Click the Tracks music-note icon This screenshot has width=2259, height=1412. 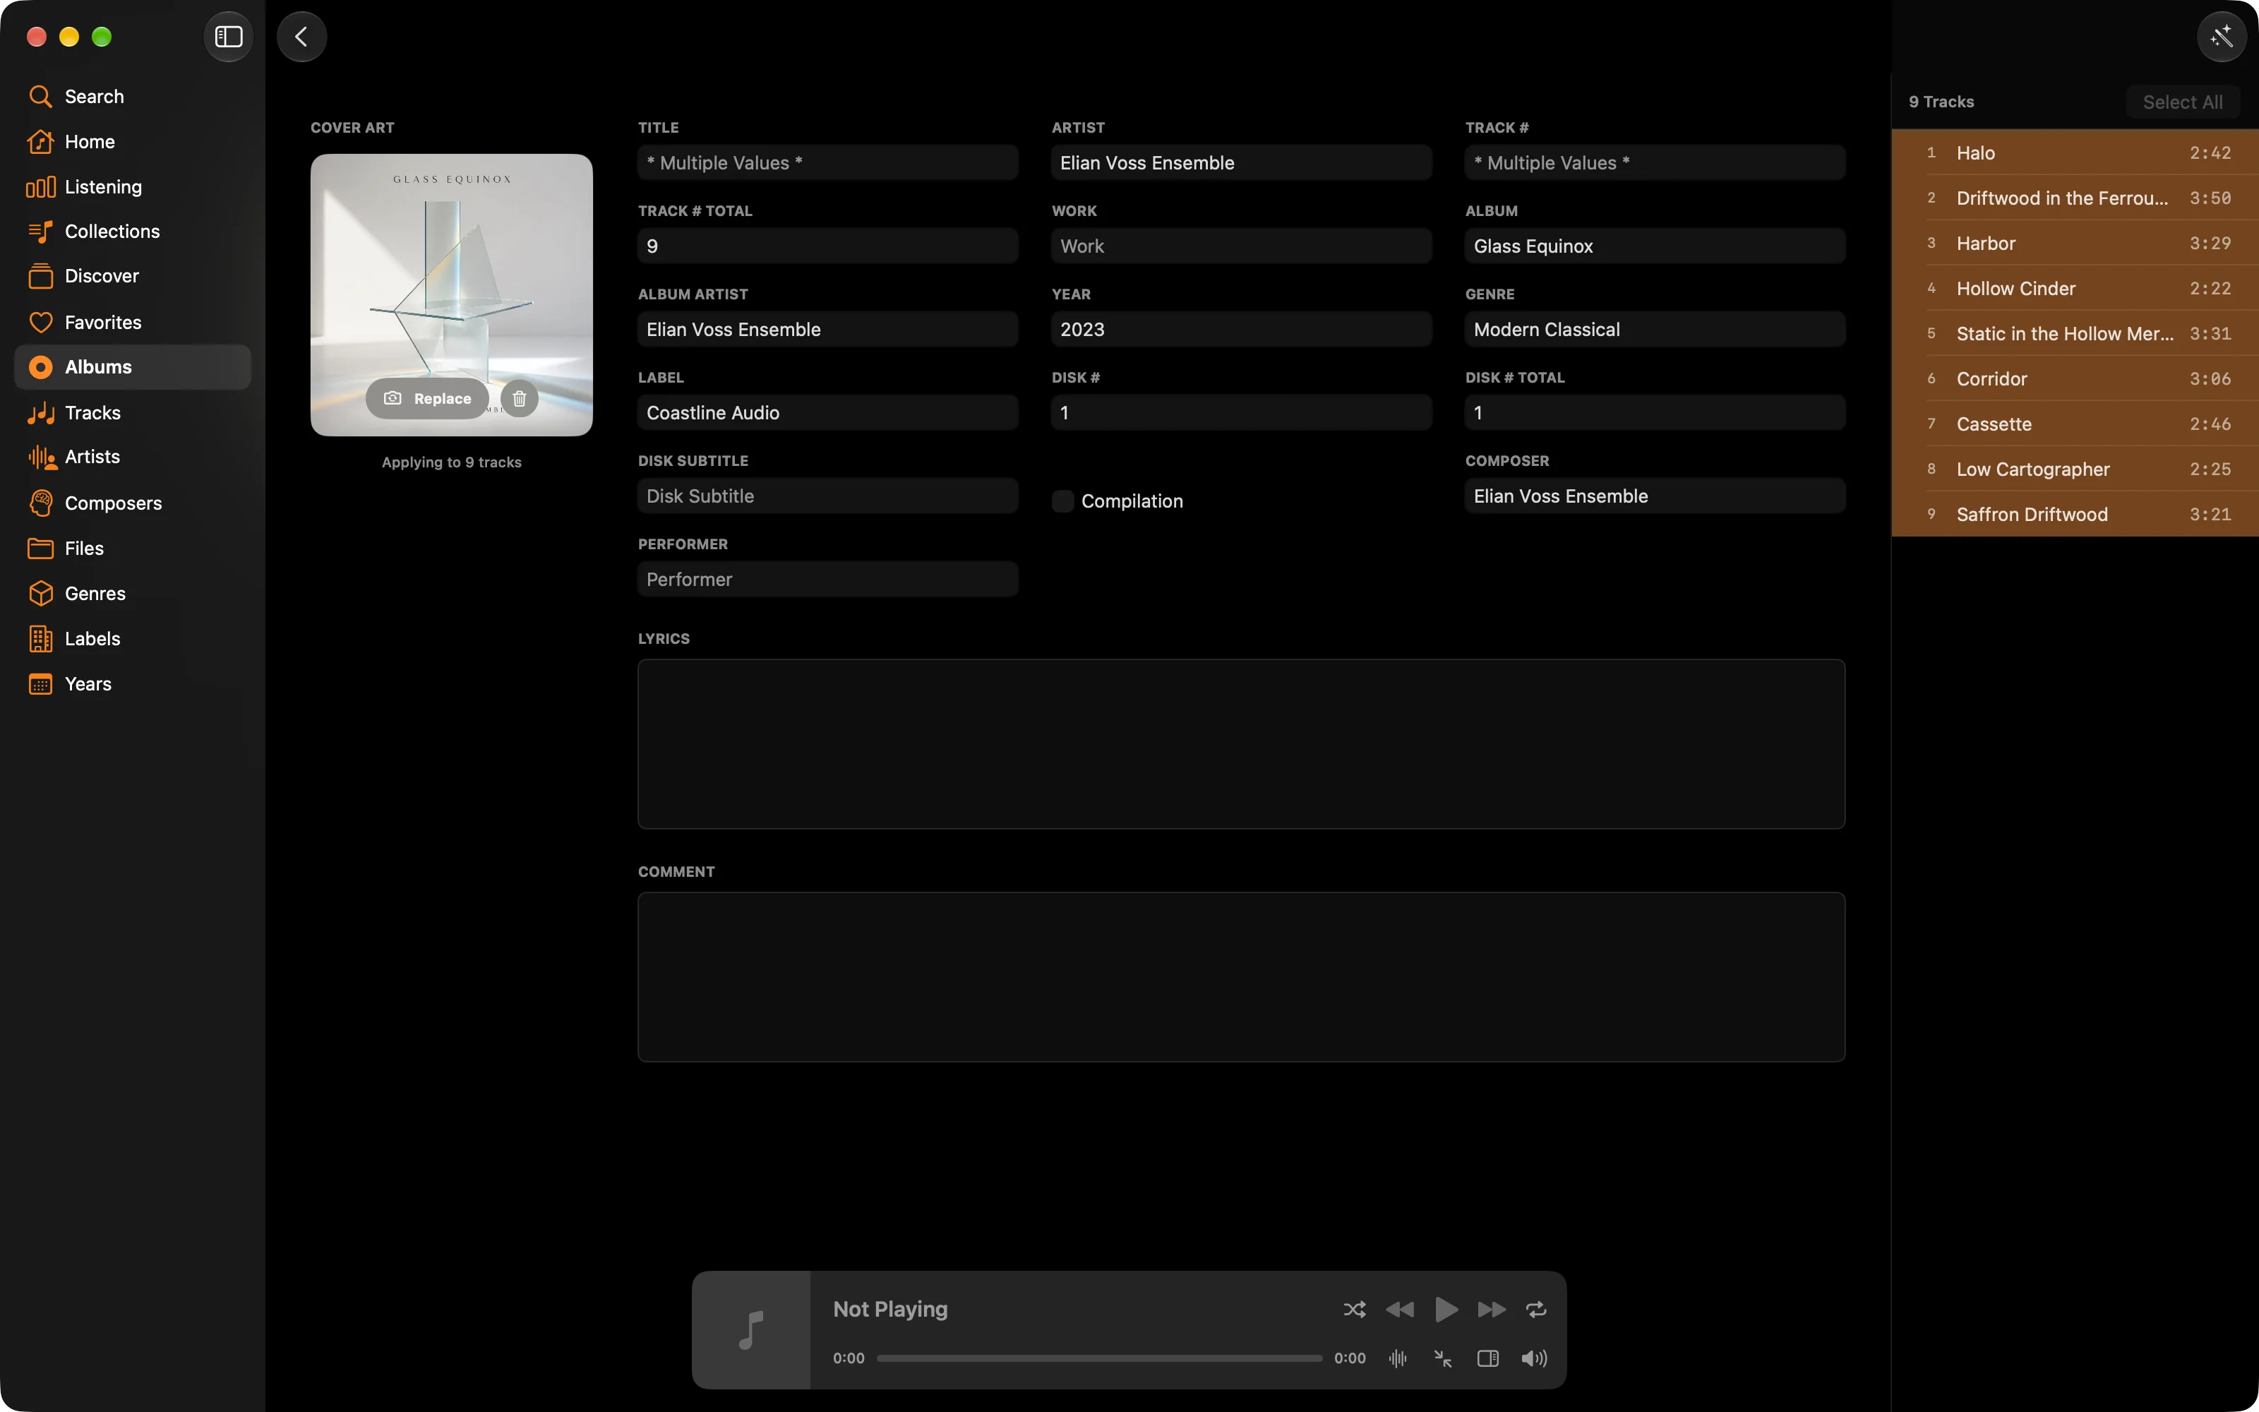(x=40, y=412)
